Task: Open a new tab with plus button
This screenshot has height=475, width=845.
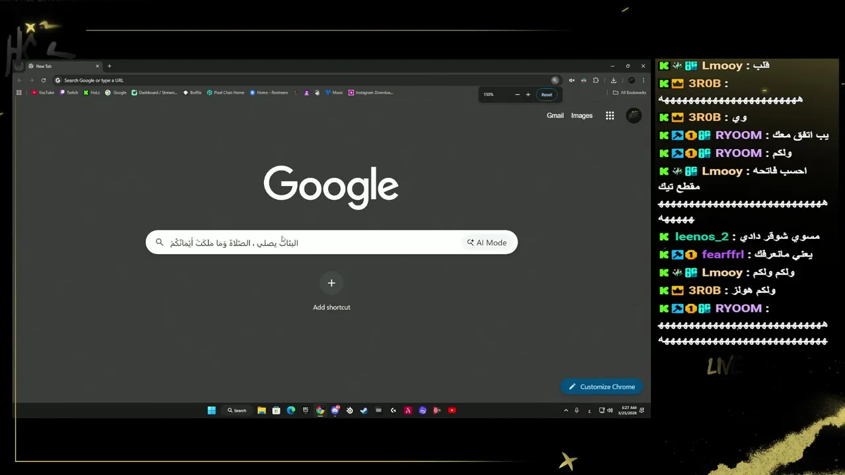Action: (110, 66)
